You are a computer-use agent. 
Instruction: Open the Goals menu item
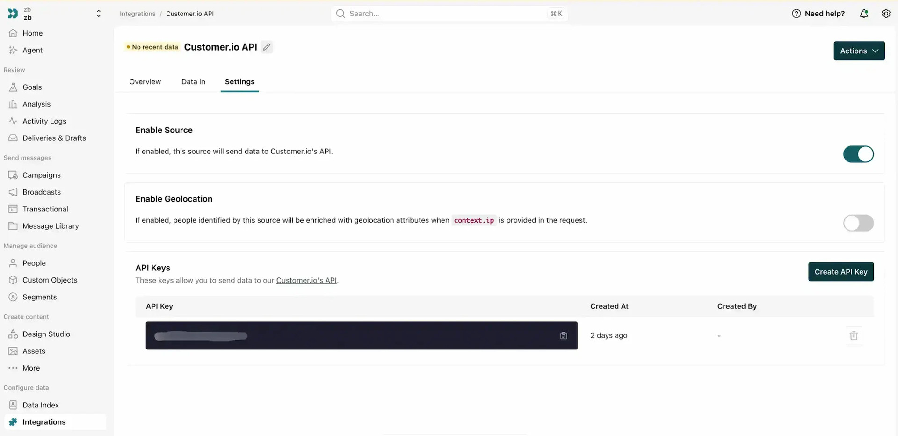point(55,87)
